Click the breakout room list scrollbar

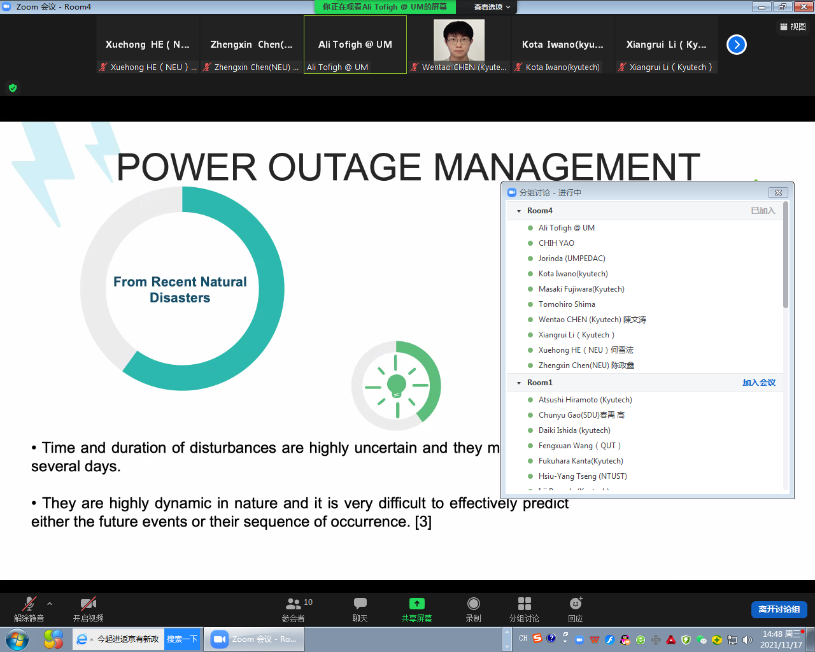coord(786,255)
